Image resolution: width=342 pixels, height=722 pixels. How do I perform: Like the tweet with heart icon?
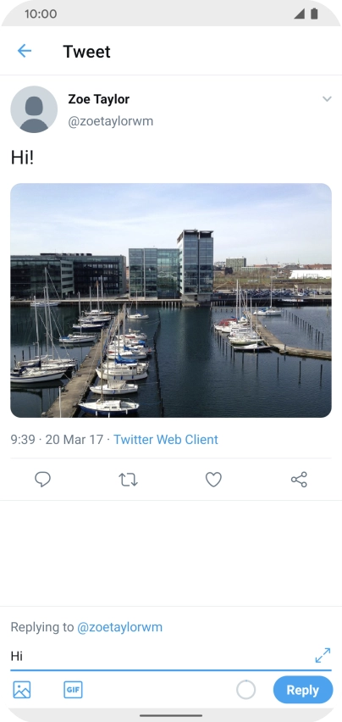pyautogui.click(x=213, y=480)
